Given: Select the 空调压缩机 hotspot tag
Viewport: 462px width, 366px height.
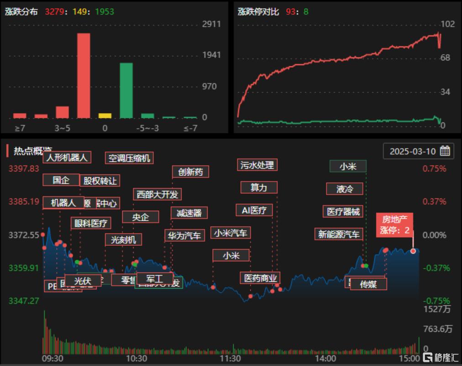Looking at the screenshot, I should (129, 158).
